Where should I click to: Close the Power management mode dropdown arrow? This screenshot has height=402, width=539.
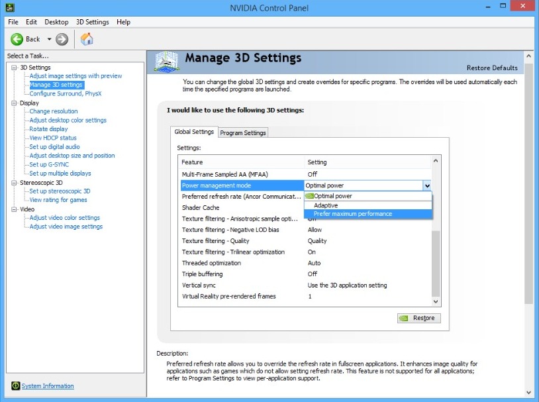pos(427,186)
